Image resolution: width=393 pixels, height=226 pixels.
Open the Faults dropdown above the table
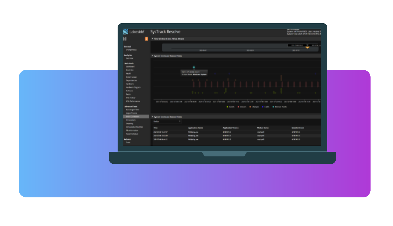pos(167,121)
